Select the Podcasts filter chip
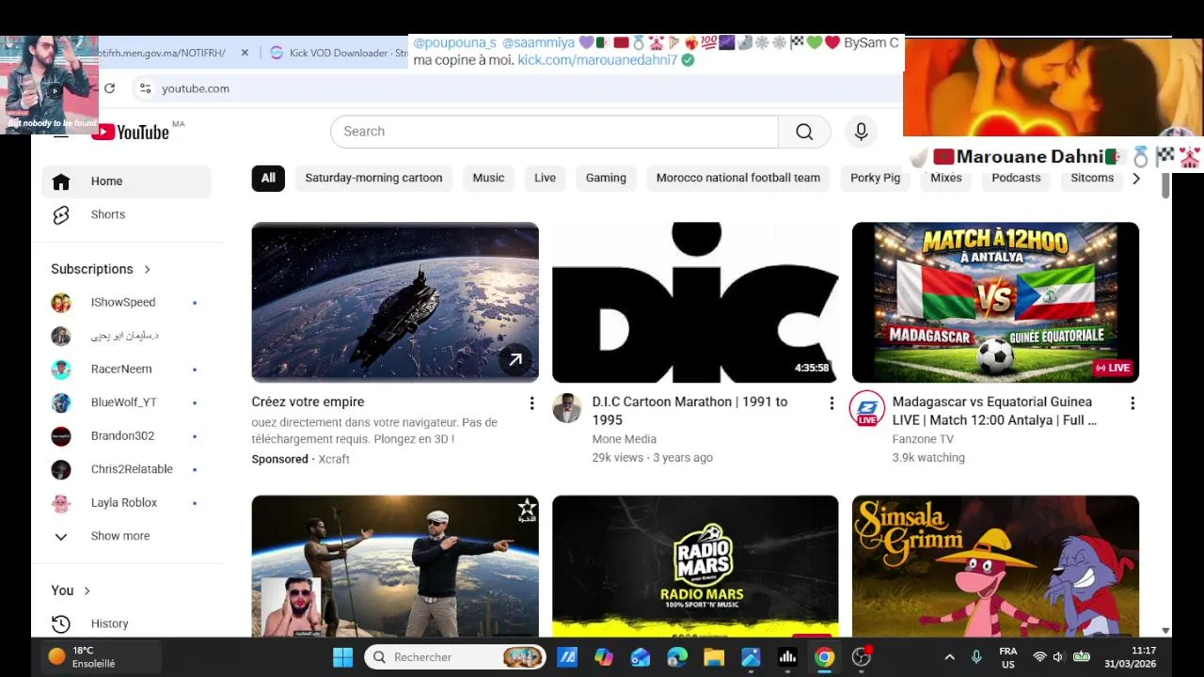The height and width of the screenshot is (677, 1204). click(1016, 179)
